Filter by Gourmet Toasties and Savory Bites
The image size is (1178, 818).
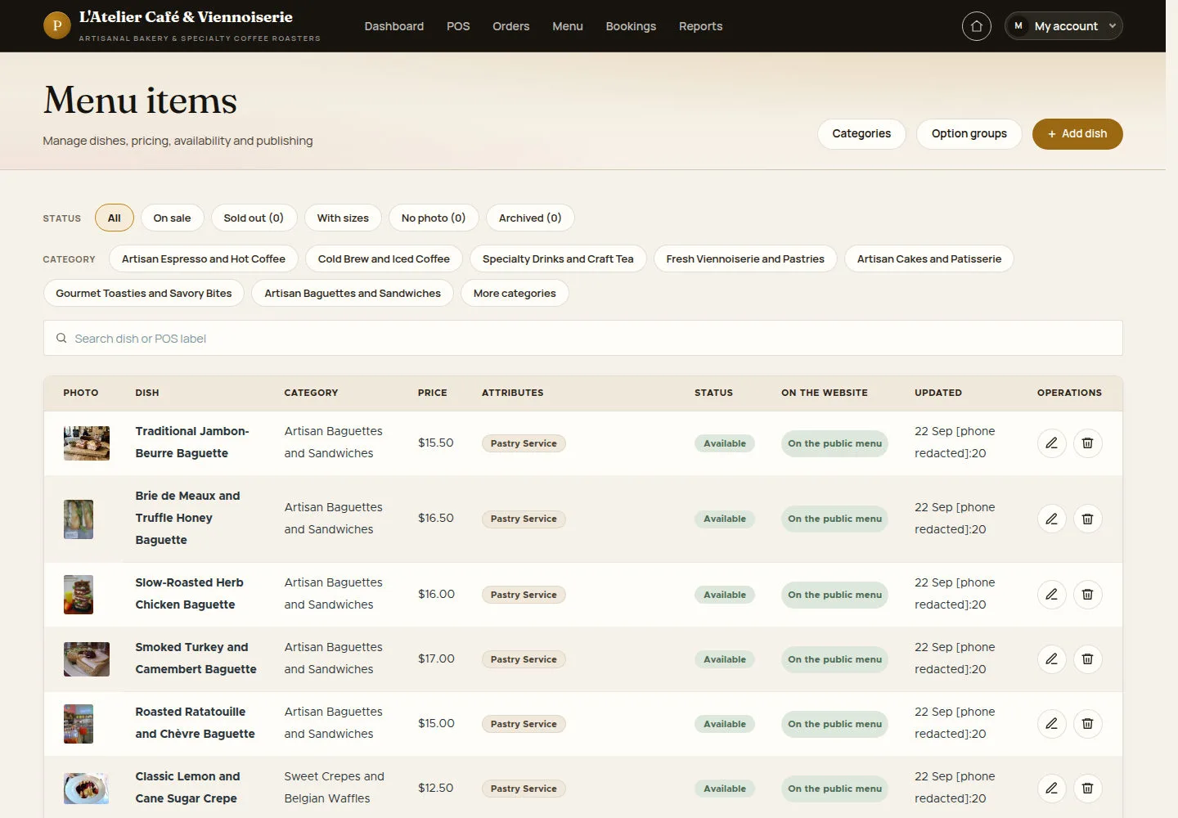coord(144,293)
